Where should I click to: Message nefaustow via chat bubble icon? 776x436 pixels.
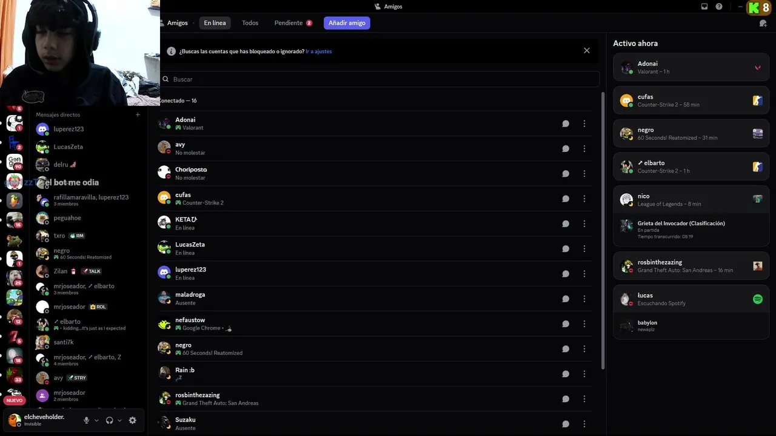[x=566, y=324]
